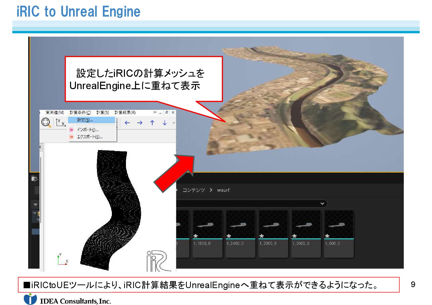Select the t_600_0 asset thumbnail
The height and width of the screenshot is (305, 432).
click(x=339, y=225)
